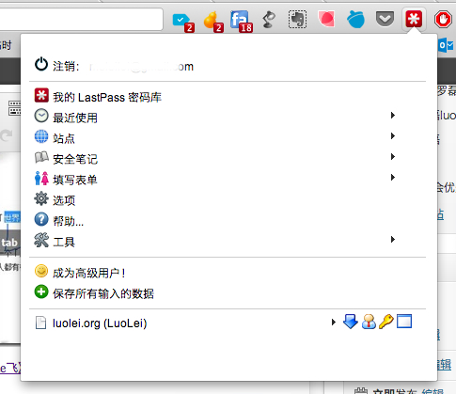The image size is (456, 394).
Task: Expand arrow beside 工具
Action: 393,240
